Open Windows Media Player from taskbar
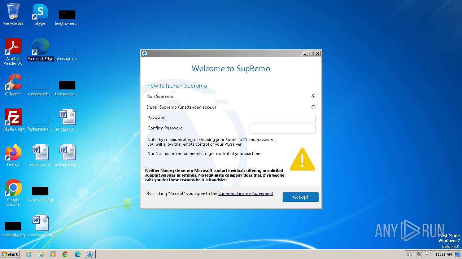Screen dimensions: 462x259 pos(53,254)
